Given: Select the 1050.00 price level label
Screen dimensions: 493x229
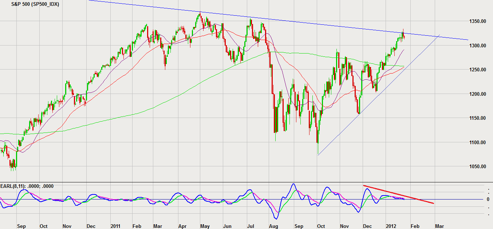Looking at the screenshot, I should click(x=477, y=166).
